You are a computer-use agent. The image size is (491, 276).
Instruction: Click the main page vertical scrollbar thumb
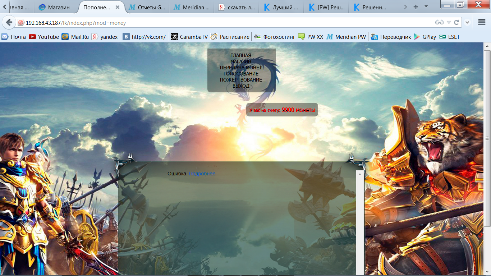487,138
